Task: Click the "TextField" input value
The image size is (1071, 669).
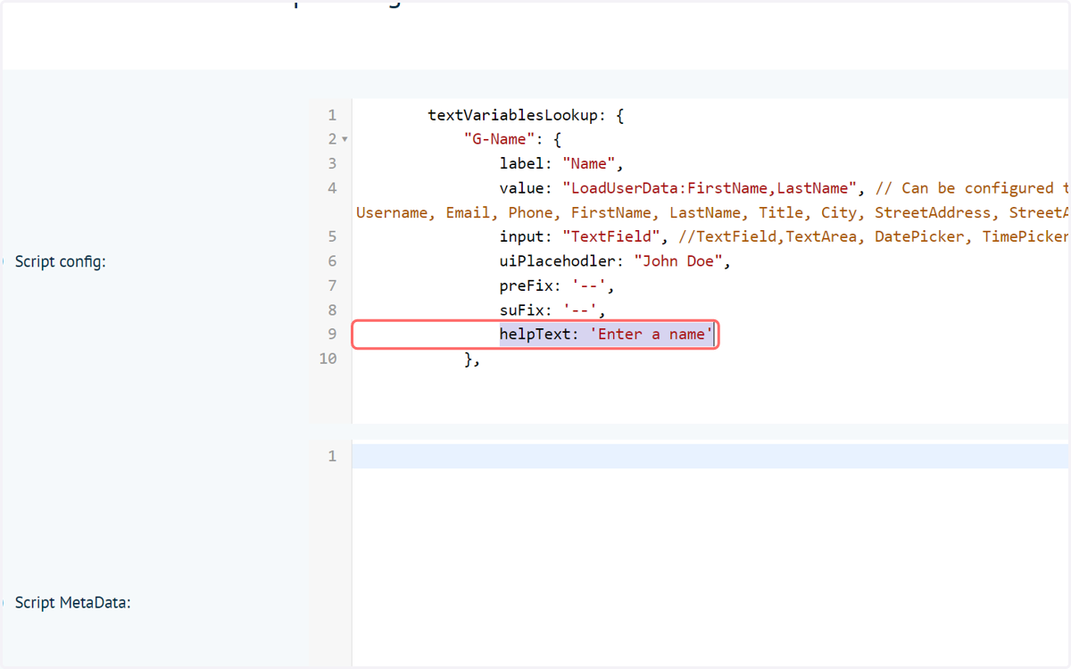Action: coord(611,236)
